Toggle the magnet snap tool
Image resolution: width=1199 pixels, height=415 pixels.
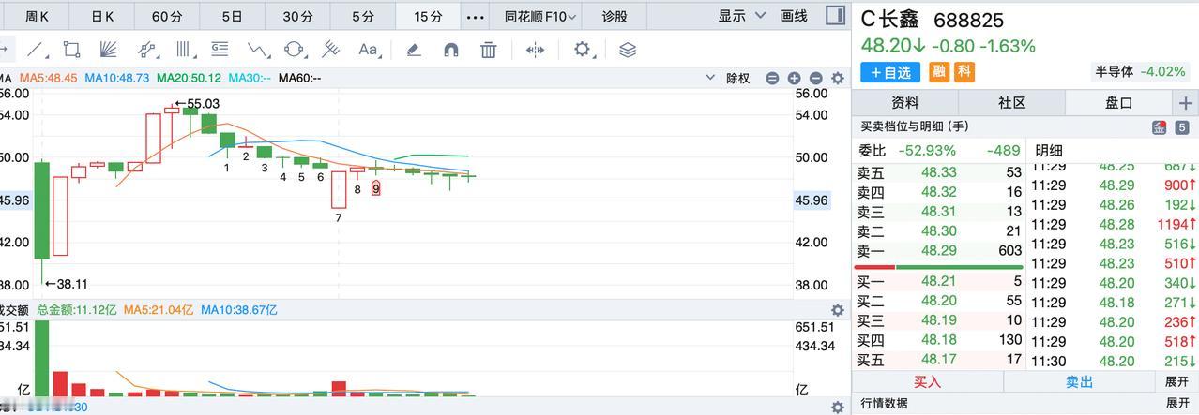[x=451, y=50]
